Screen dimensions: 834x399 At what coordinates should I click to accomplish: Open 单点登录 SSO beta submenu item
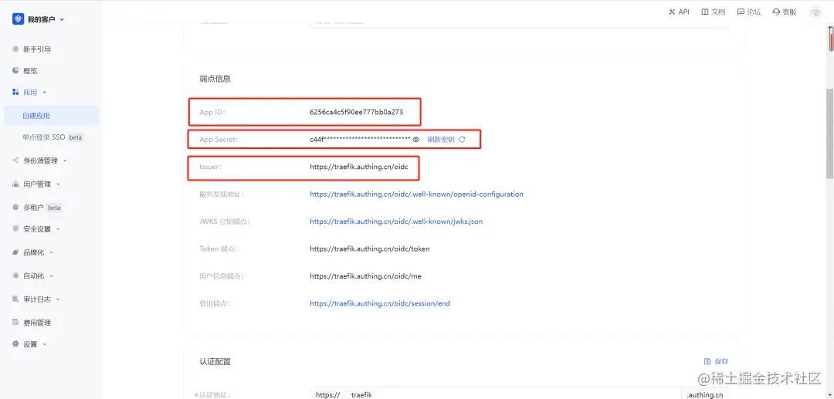tap(53, 137)
